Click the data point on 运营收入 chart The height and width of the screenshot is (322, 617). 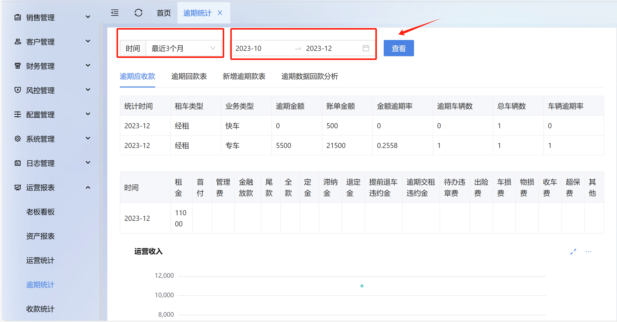click(362, 286)
